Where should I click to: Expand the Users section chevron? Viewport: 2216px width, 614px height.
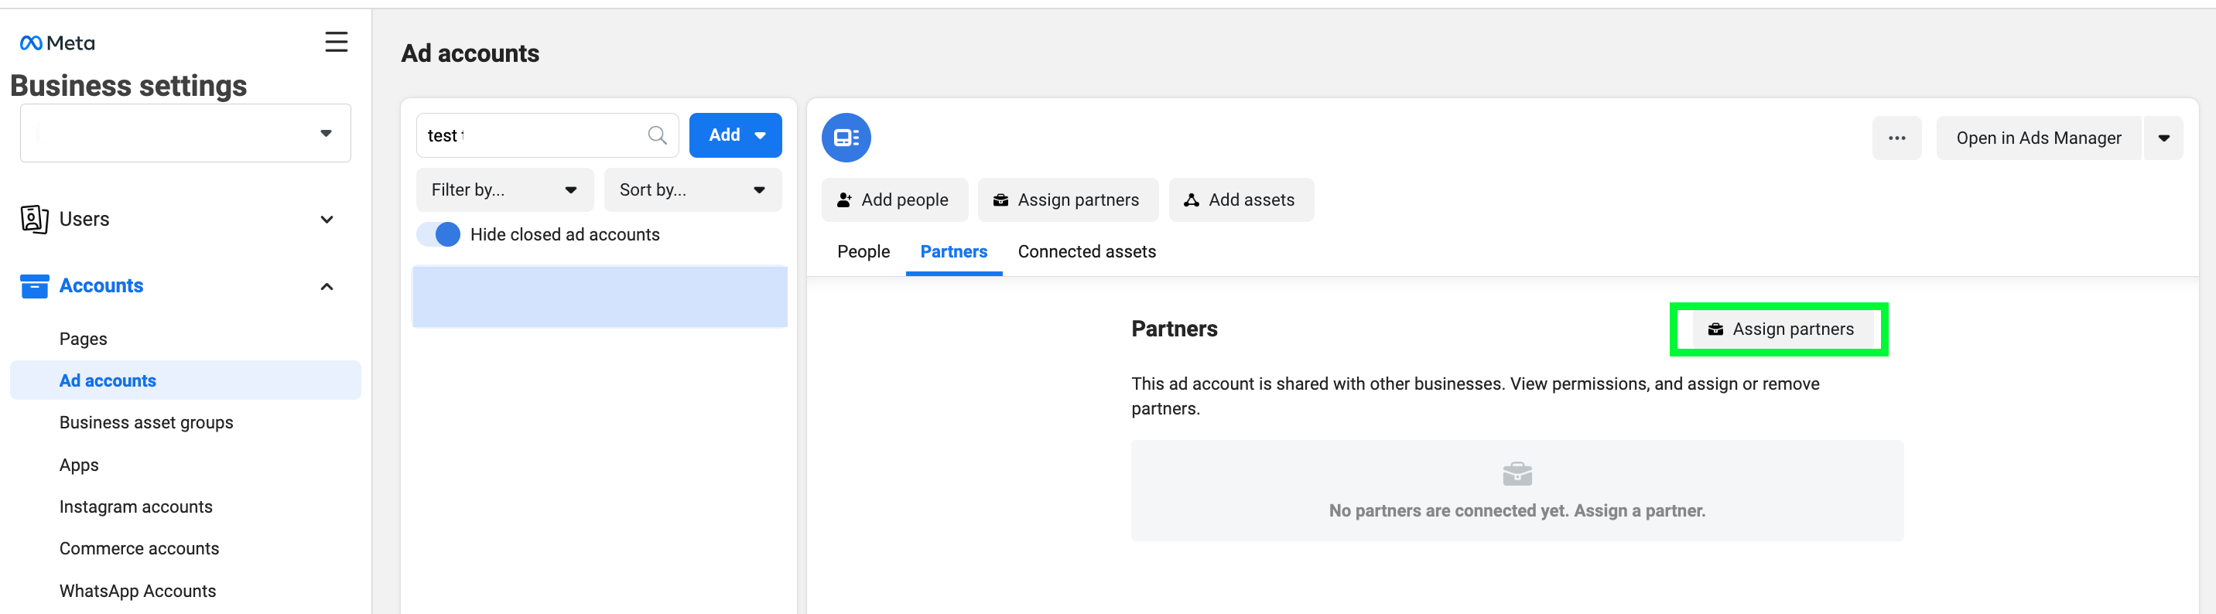327,220
